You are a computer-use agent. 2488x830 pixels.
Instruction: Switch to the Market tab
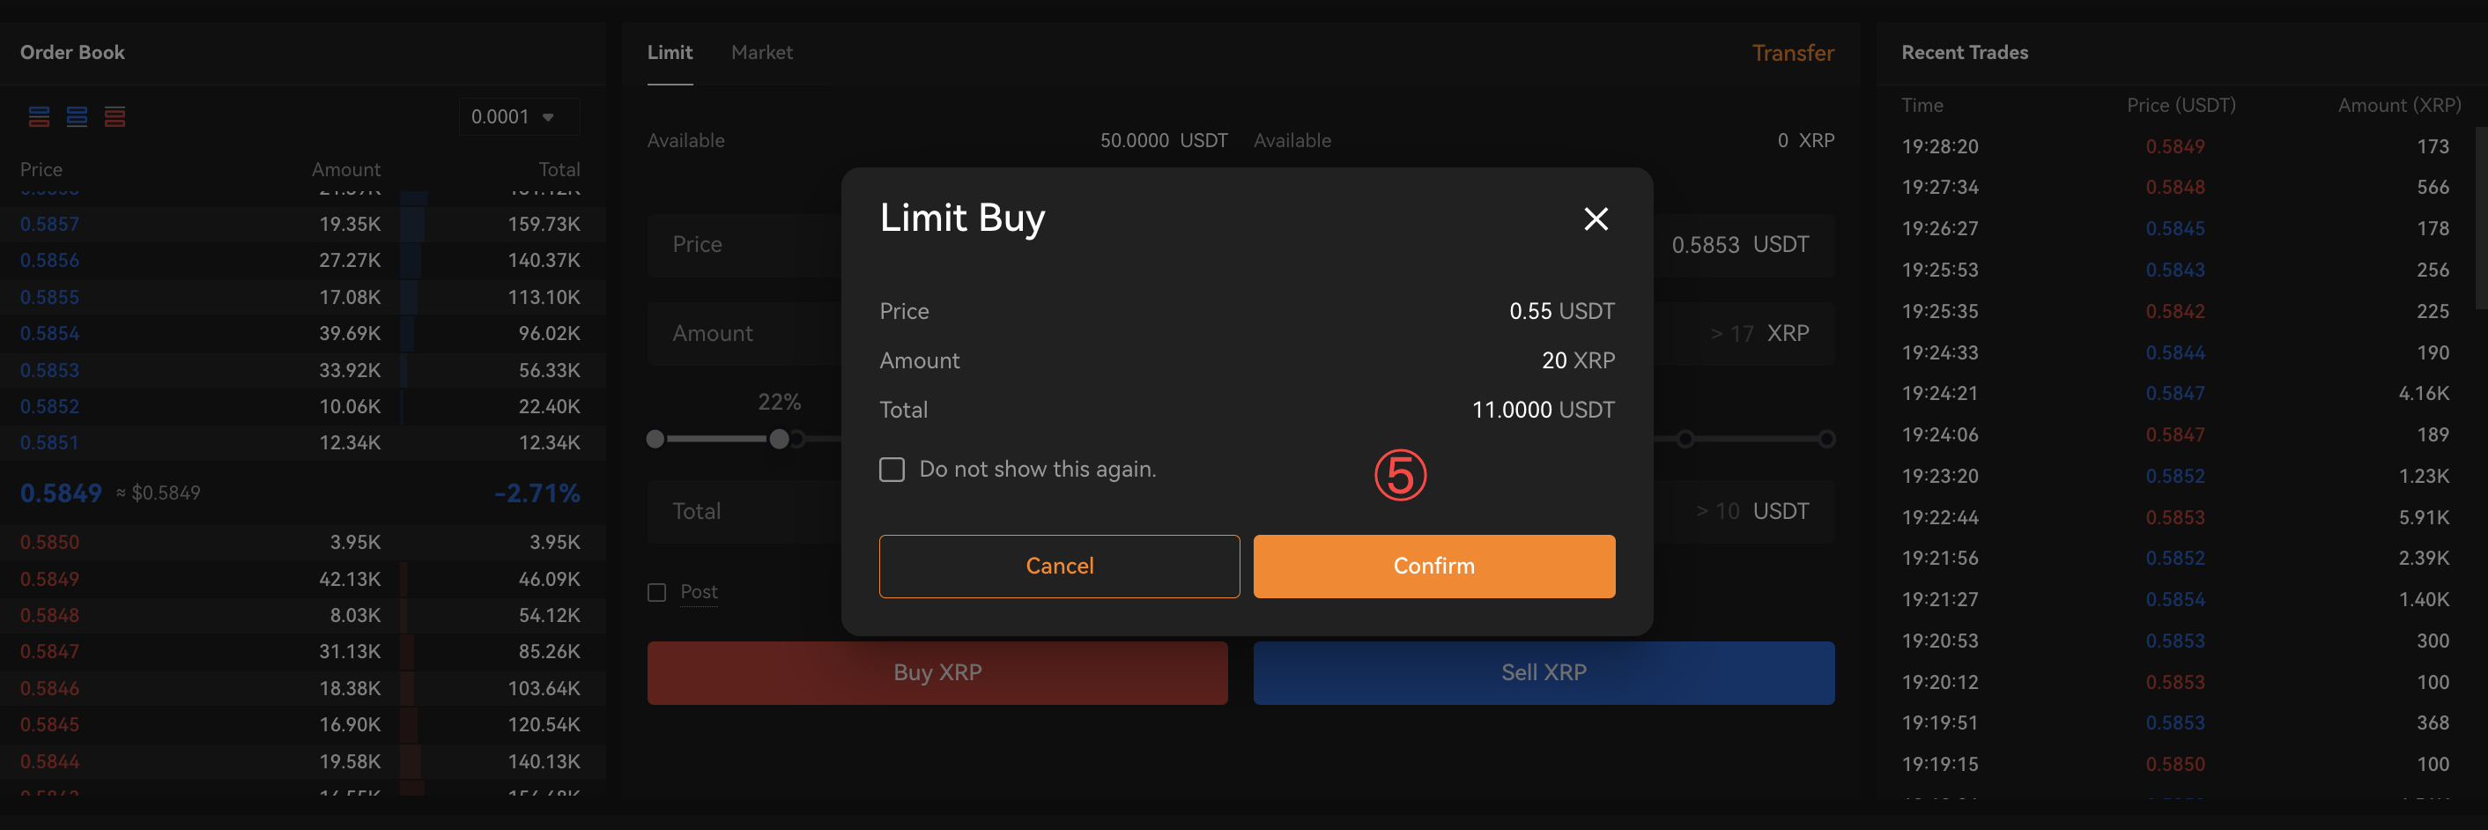(x=762, y=52)
